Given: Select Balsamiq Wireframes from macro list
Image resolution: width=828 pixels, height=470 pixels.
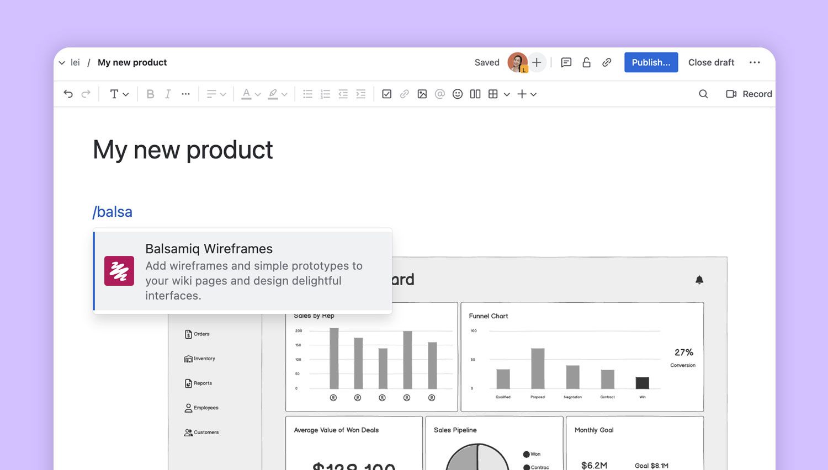Looking at the screenshot, I should tap(243, 271).
